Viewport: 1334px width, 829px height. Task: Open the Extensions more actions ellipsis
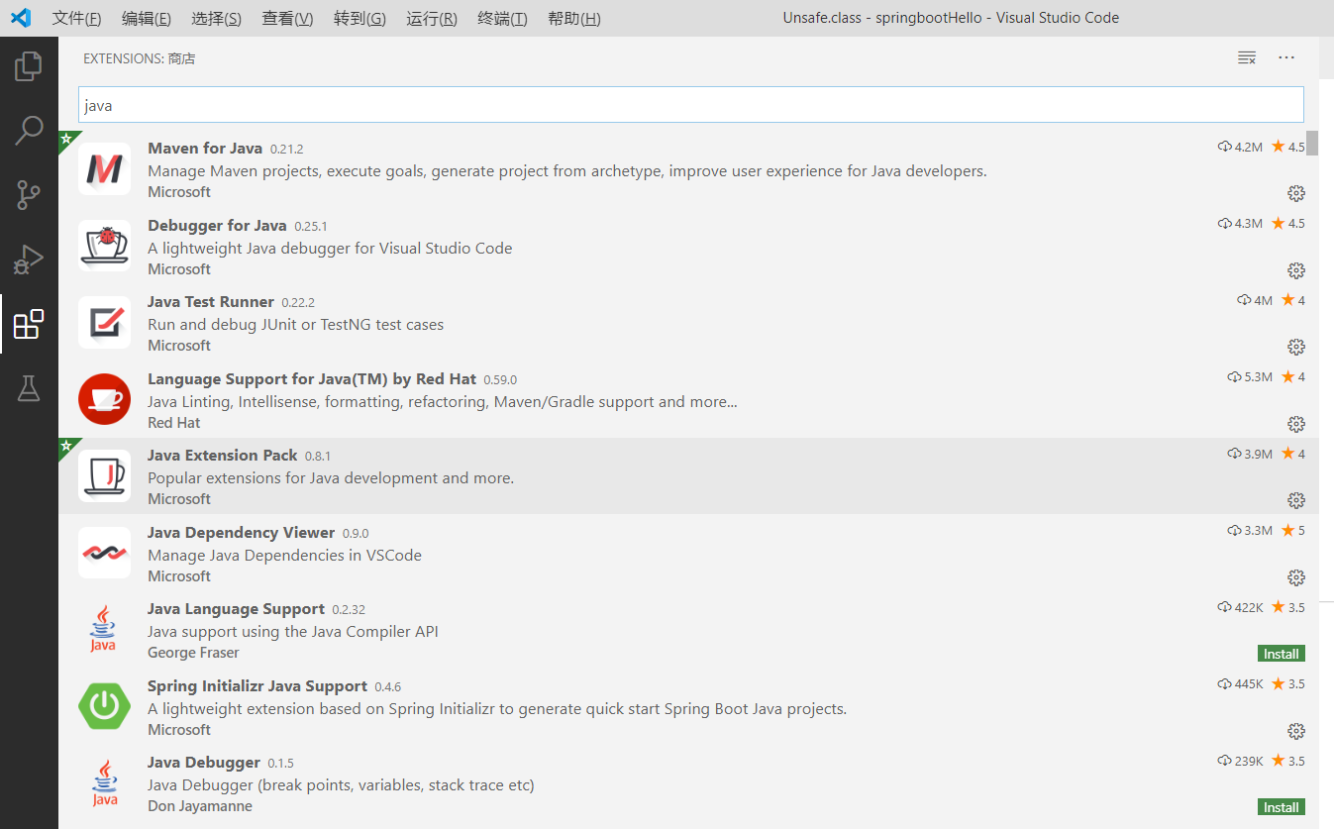[1286, 58]
